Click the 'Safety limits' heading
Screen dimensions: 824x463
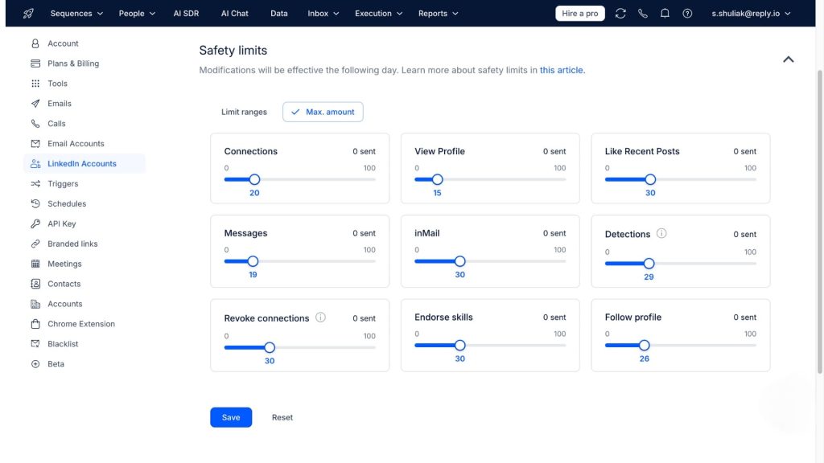coord(233,51)
